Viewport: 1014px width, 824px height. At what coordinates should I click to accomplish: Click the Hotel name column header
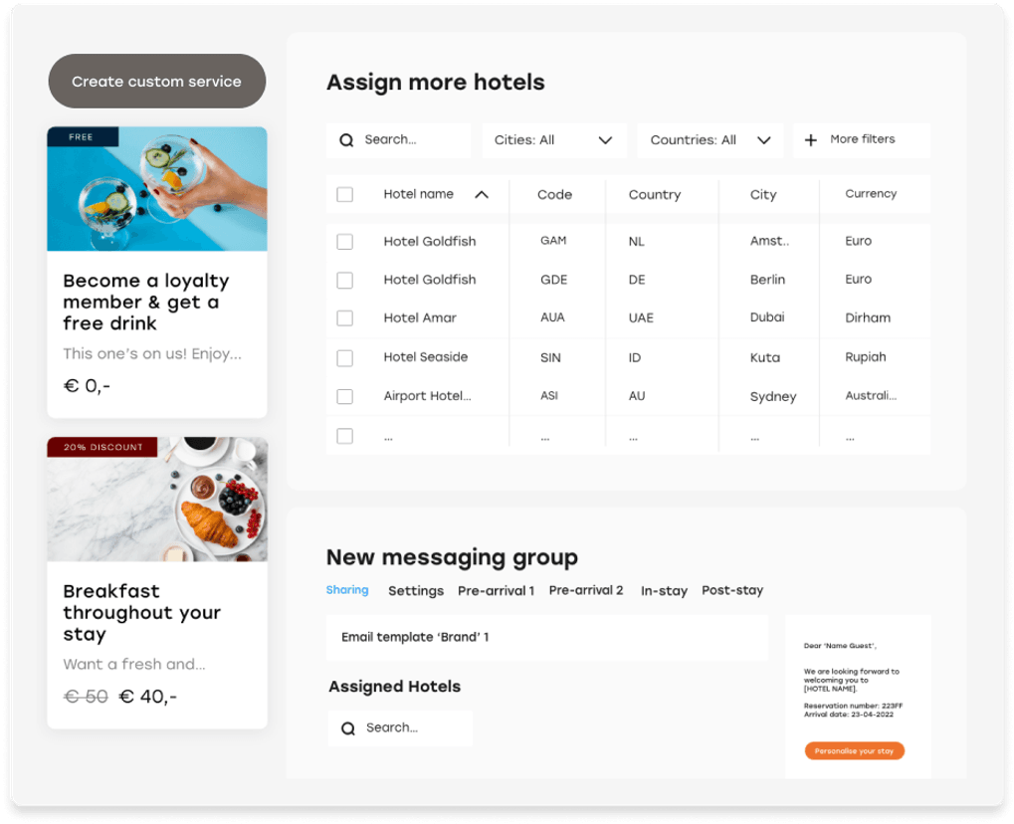point(418,194)
